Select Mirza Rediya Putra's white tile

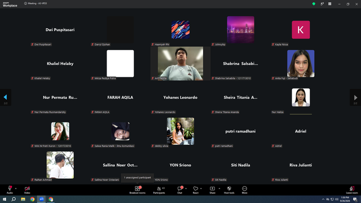[x=120, y=64]
